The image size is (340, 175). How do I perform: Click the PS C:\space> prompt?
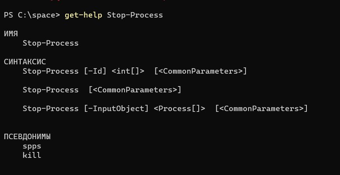tap(32, 15)
